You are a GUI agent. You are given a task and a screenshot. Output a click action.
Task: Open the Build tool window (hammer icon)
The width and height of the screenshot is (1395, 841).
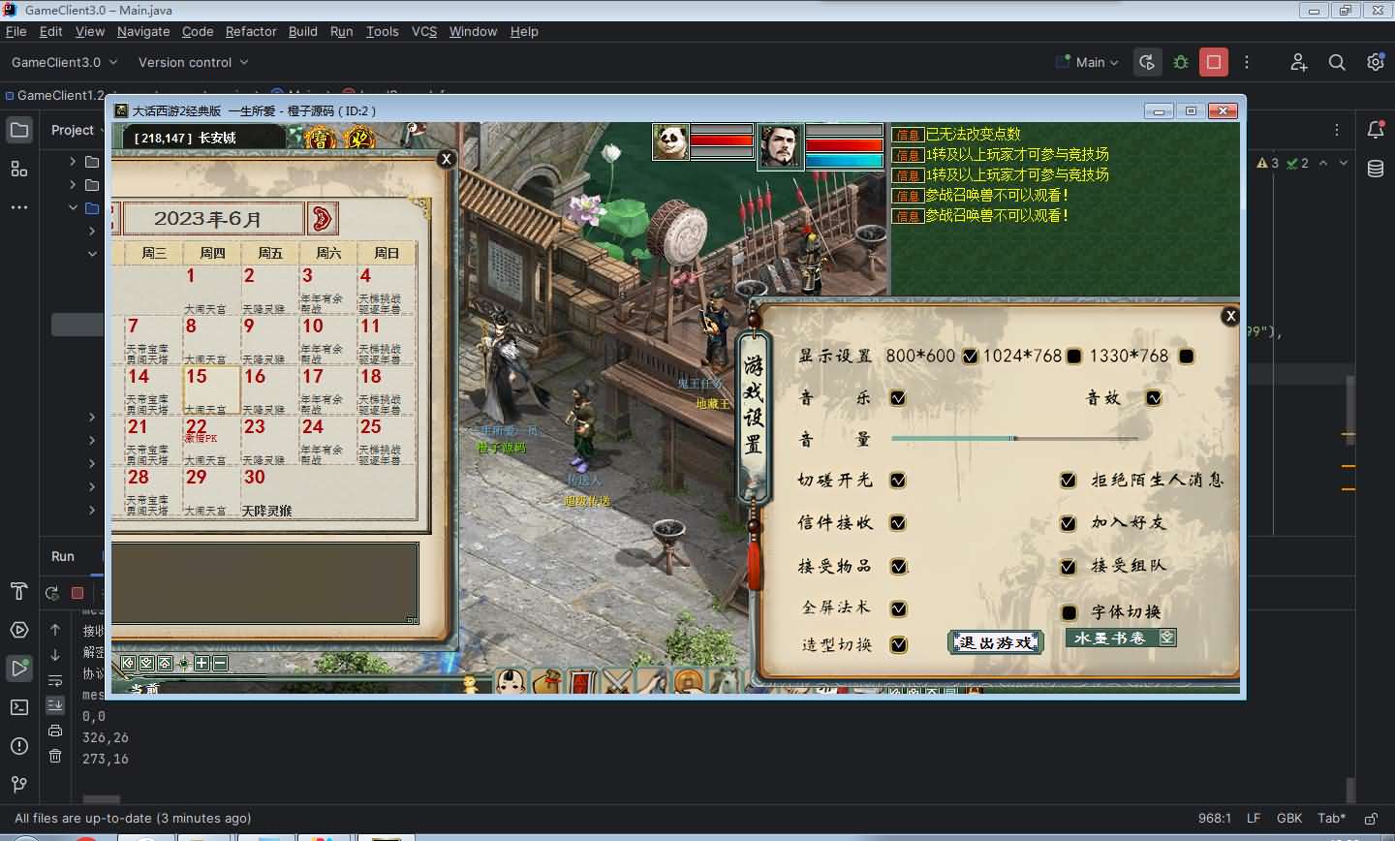[x=18, y=591]
